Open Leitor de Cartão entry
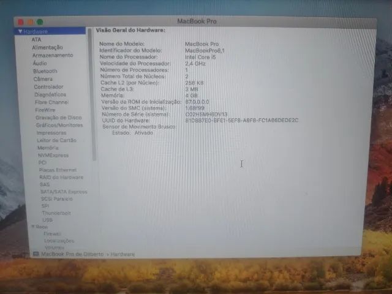This screenshot has width=392, height=294. point(56,140)
